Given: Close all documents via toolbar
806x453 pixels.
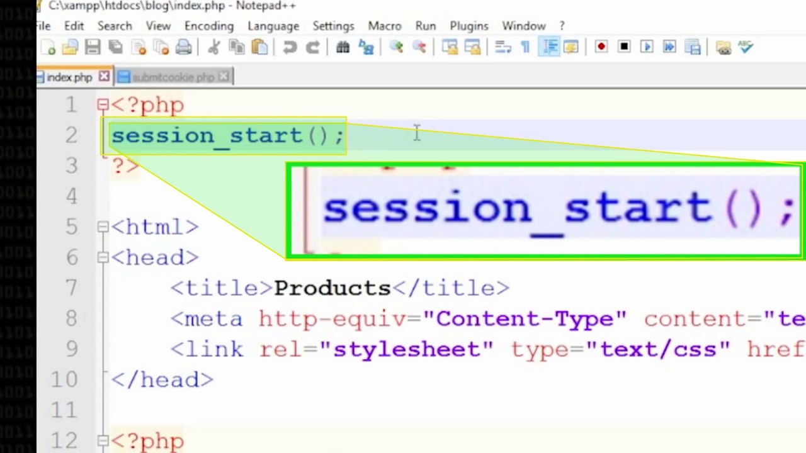Looking at the screenshot, I should (161, 47).
